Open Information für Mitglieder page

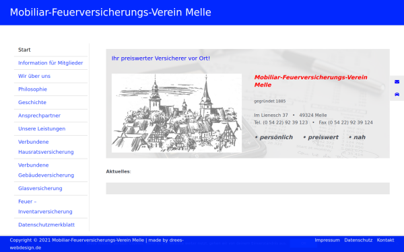(x=50, y=63)
